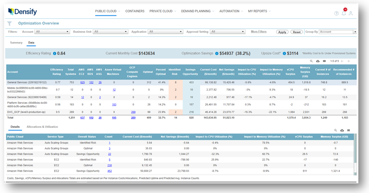The height and width of the screenshot is (193, 369).
Task: Open the Account filter dropdown
Action: click(x=52, y=32)
